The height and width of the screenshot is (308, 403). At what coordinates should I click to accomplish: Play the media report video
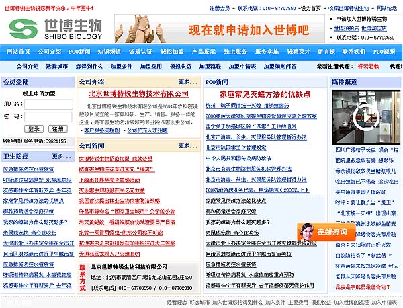366,117
